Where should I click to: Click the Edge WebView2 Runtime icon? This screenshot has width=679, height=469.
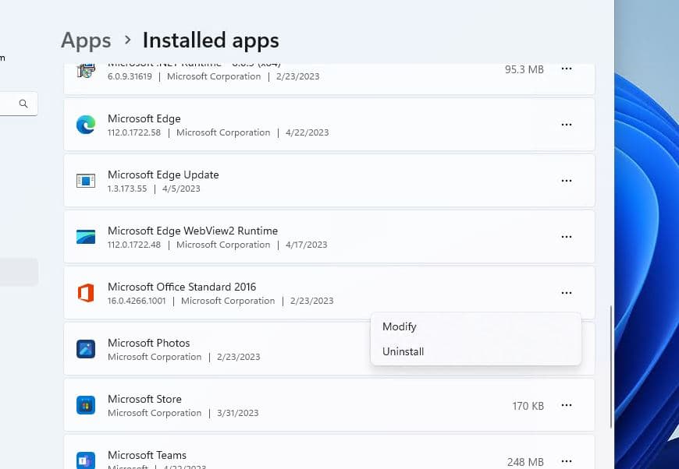click(x=86, y=237)
